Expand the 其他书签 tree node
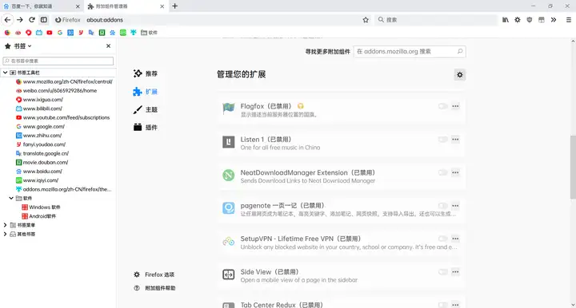Viewport: 576px width, 308px height. tap(5, 234)
